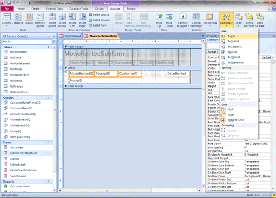The image size is (276, 198).
Task: Choose To Fit from the Size menu
Action: coord(239,36)
